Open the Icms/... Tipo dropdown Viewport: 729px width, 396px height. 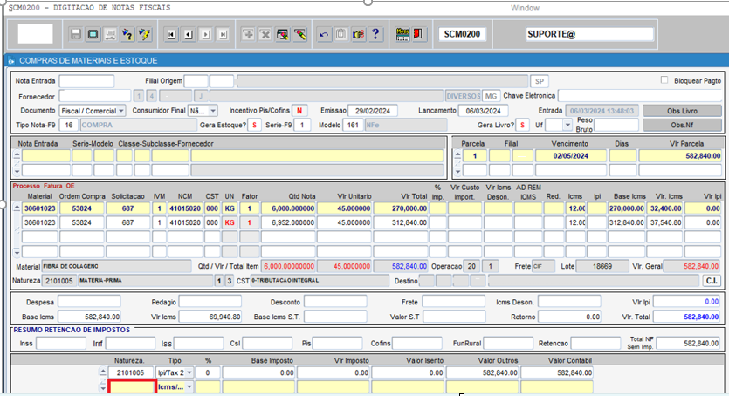[189, 386]
